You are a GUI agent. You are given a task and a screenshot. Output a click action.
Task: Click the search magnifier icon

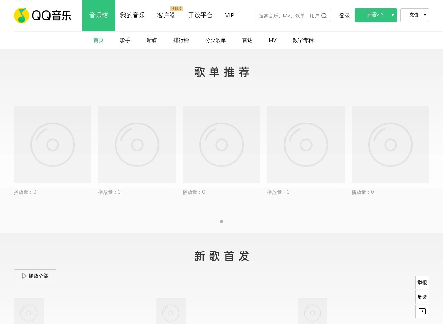[x=324, y=16]
